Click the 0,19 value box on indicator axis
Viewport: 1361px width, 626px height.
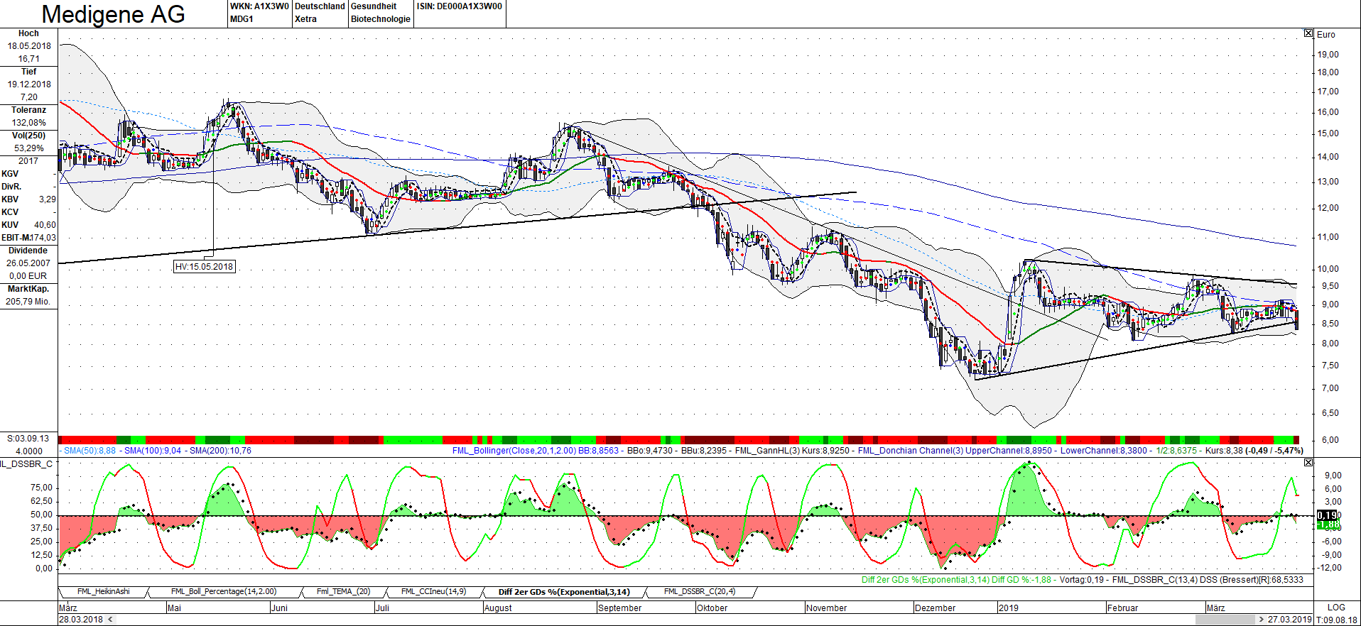(1328, 515)
